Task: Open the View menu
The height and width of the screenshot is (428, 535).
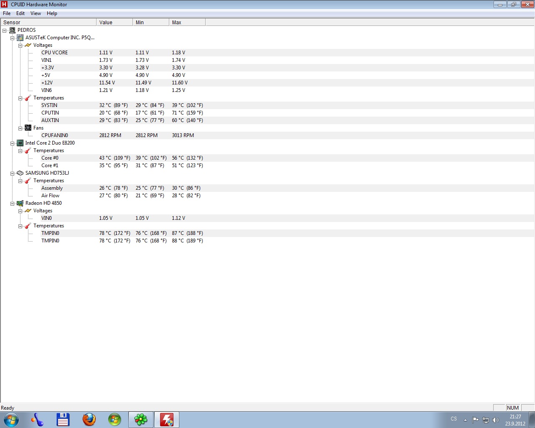Action: tap(36, 13)
